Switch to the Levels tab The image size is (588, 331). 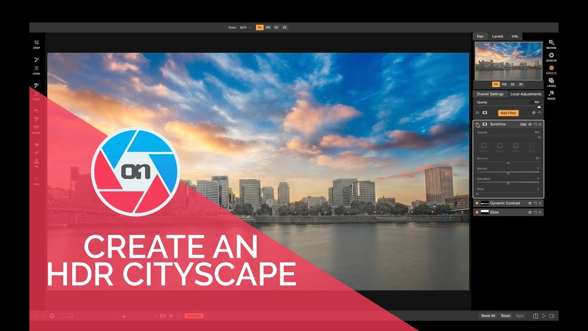[498, 36]
